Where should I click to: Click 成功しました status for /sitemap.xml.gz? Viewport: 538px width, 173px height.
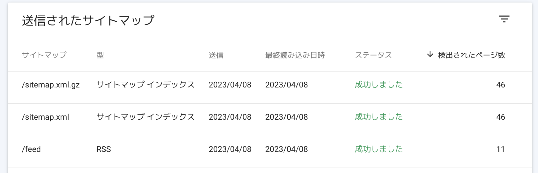coord(379,85)
